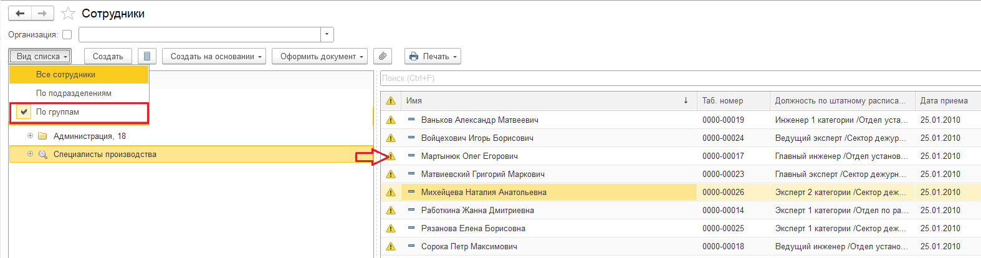This screenshot has height=258, width=981.
Task: Click the magnifier icon of Специалисты производства
Action: (43, 155)
